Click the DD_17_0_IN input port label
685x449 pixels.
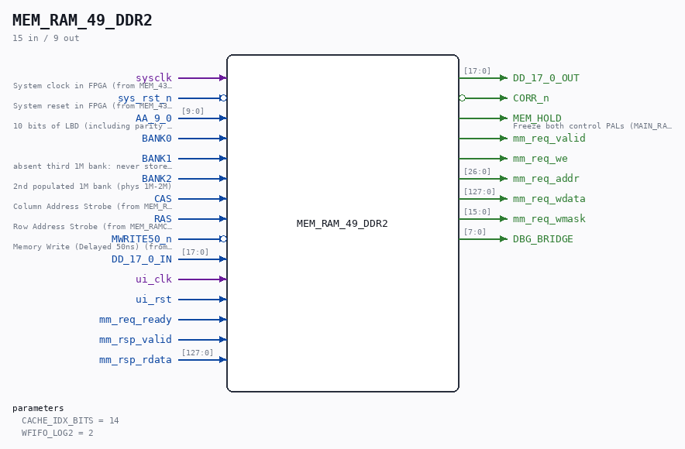(142, 259)
